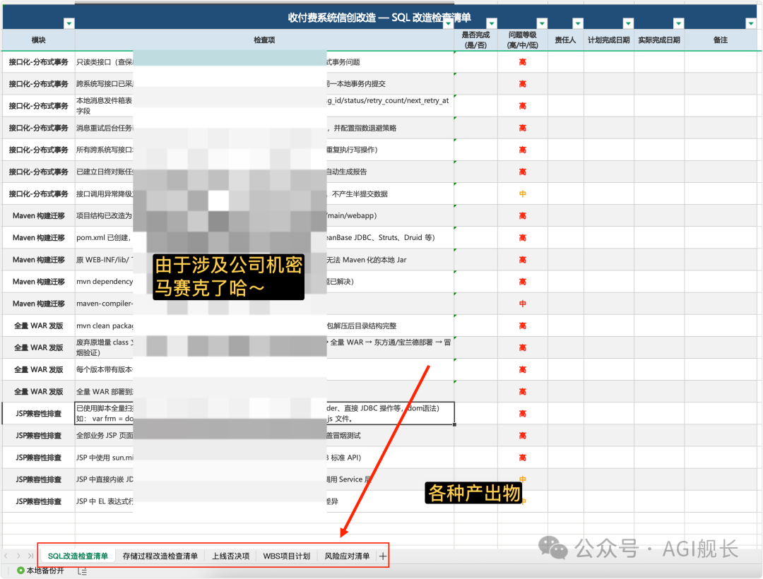Viewport: 763px width, 579px height.
Task: Click 检查项 cell starting 只读类接口
Action: click(x=264, y=61)
